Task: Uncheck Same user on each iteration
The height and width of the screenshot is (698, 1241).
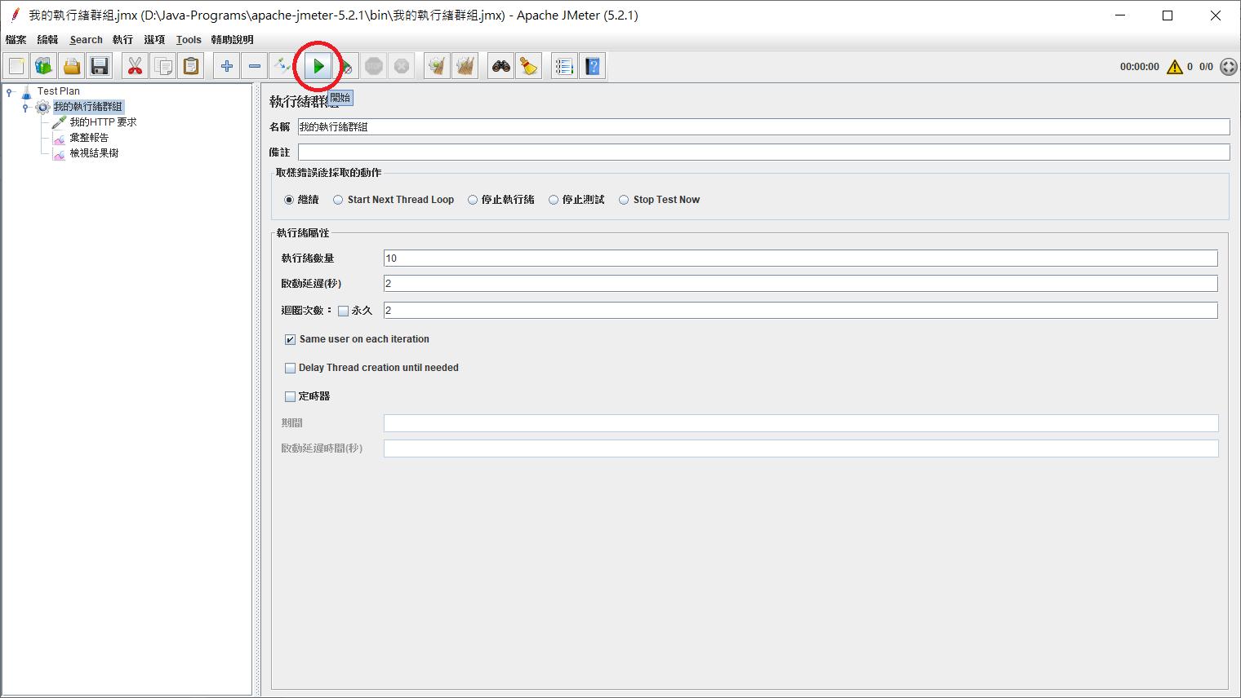Action: pyautogui.click(x=290, y=339)
